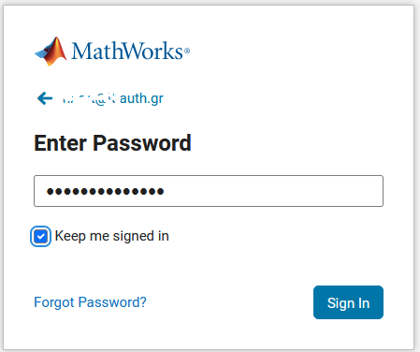Click the email address ending in auth.gr
This screenshot has width=420, height=352.
pyautogui.click(x=112, y=98)
